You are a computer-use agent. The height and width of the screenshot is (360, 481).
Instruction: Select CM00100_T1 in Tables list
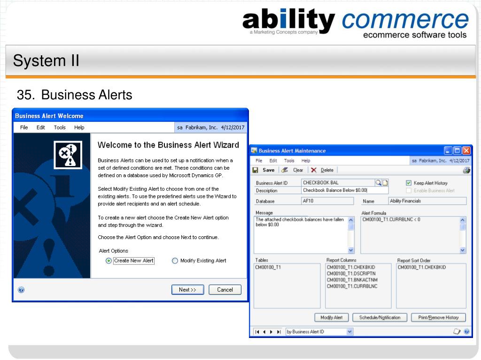268,267
